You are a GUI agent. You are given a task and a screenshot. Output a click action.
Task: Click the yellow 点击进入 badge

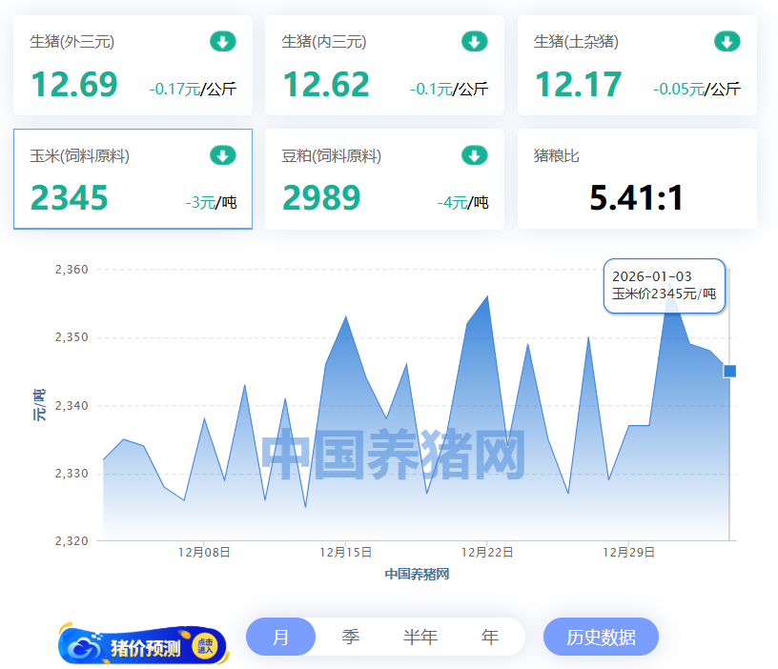coord(204,647)
